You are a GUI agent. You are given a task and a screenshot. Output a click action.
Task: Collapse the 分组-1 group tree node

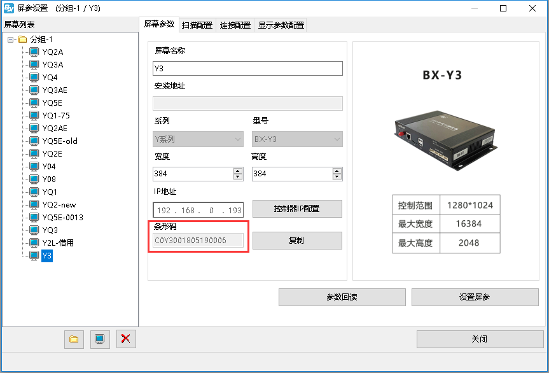coord(10,39)
